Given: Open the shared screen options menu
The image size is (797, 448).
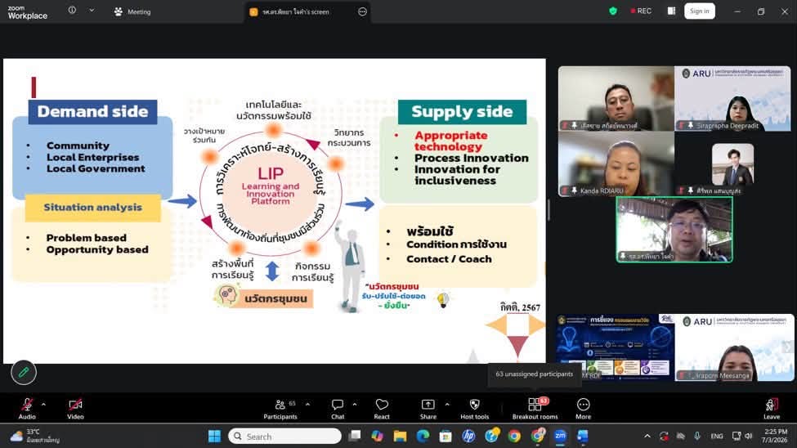Looking at the screenshot, I should pos(362,11).
